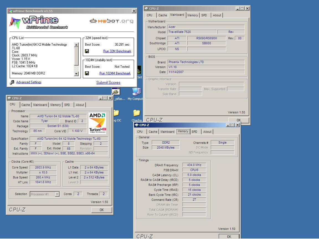Select Memory tab in the Mainboard window
This screenshot has height=239, width=319.
coord(192,15)
